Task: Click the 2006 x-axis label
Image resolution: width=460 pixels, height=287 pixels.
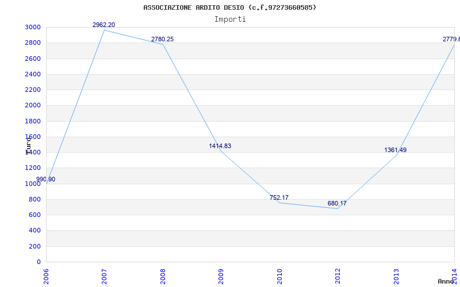Action: (x=46, y=277)
